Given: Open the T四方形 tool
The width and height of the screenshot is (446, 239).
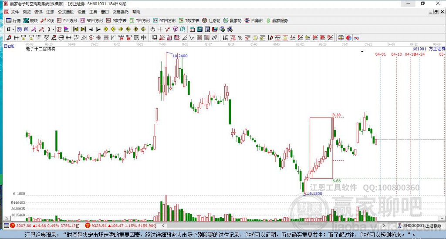Looking at the screenshot, I should (x=140, y=20).
